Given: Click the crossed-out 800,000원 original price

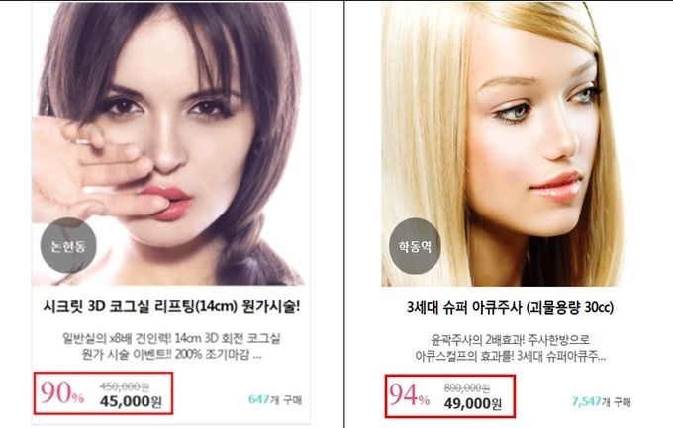Looking at the screenshot, I should 467,388.
